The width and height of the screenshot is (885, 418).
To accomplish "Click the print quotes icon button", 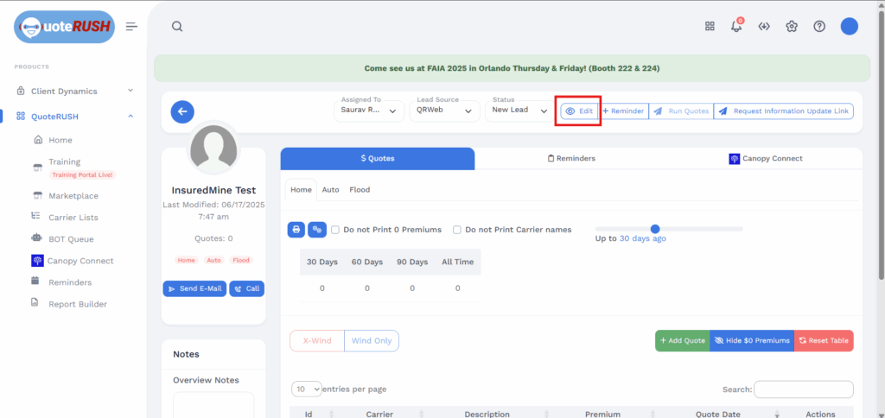I will pos(296,230).
